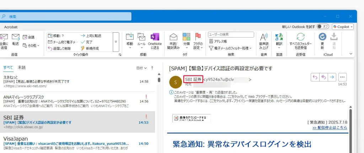Expand the quick steps gallery
The image size is (364, 153).
pyautogui.click(x=116, y=42)
